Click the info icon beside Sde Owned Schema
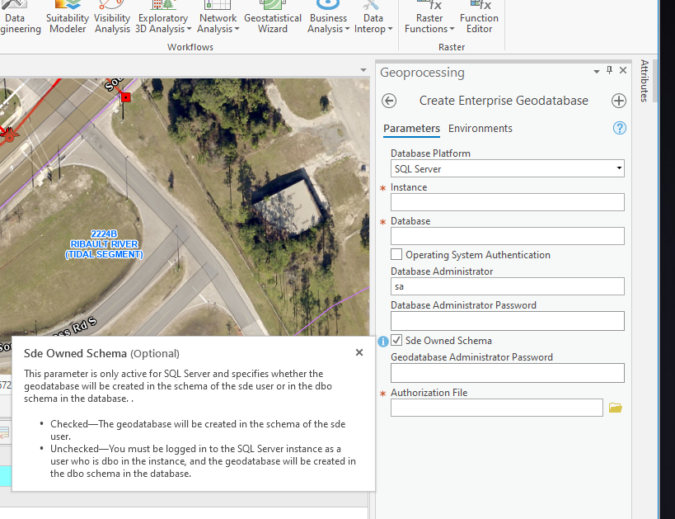The image size is (675, 519). click(x=382, y=340)
